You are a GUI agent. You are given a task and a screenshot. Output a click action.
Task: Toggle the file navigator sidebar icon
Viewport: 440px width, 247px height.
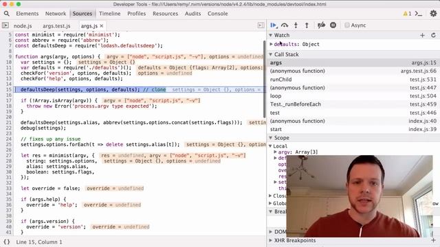coord(5,25)
